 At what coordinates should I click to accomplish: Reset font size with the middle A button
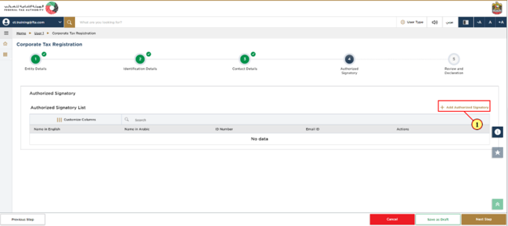tap(490, 22)
